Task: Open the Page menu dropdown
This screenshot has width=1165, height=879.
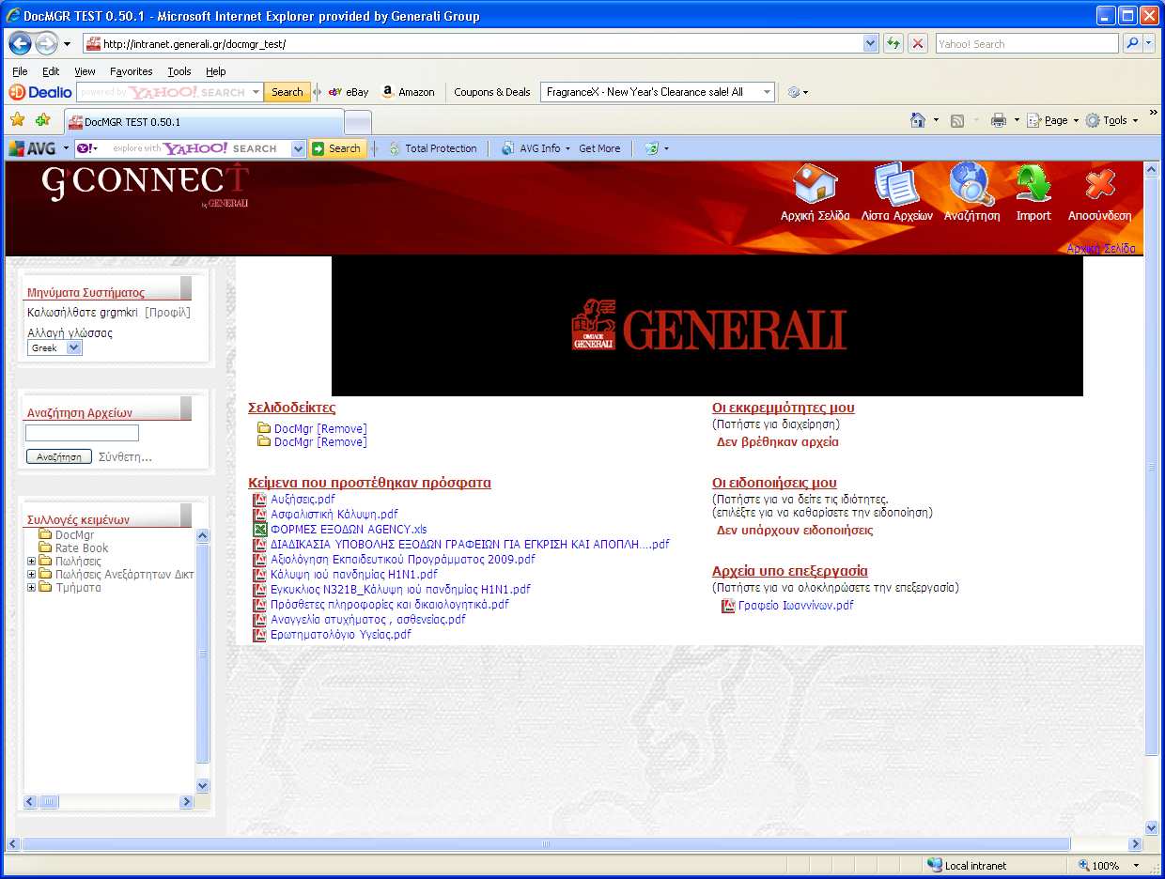Action: coord(1050,120)
